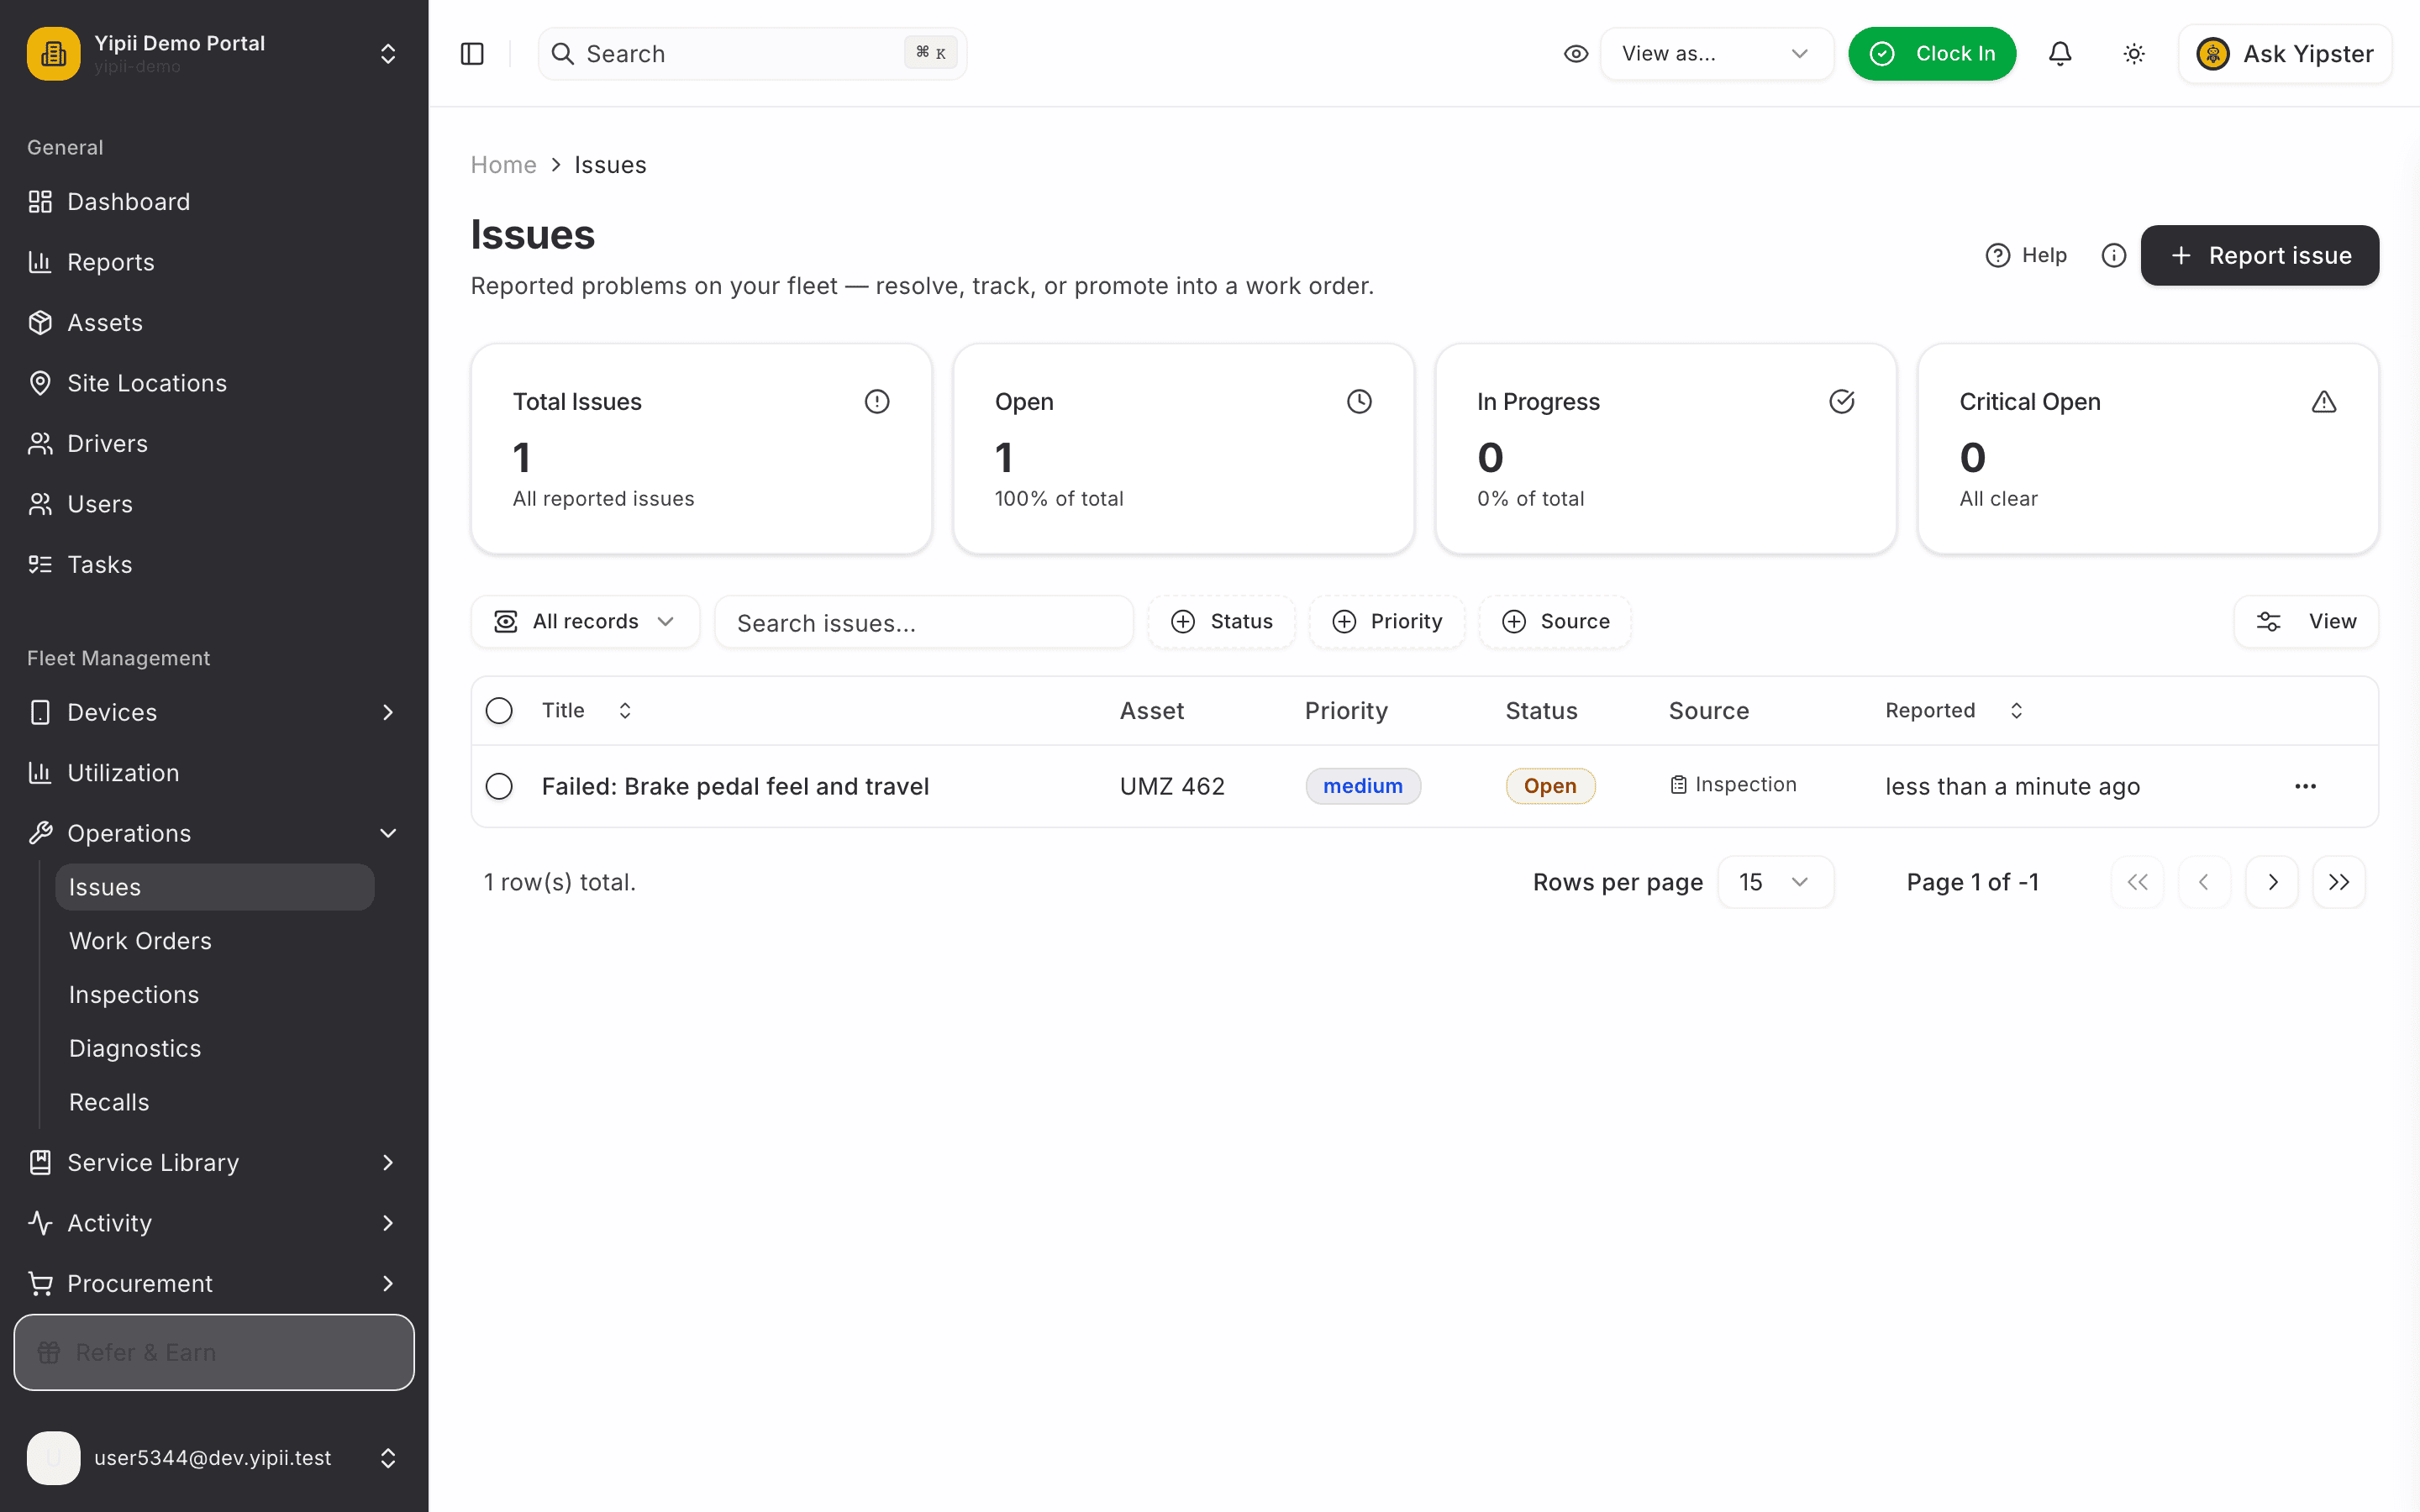Click the eye icon next to View as
This screenshot has width=2420, height=1512.
(x=1575, y=54)
